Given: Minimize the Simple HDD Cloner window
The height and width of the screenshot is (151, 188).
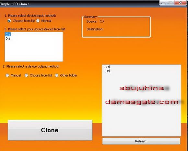Looking at the screenshot, I should point(163,3).
